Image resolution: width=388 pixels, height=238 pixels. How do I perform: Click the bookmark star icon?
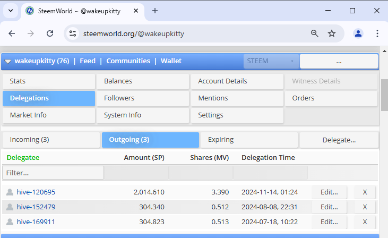pos(332,33)
